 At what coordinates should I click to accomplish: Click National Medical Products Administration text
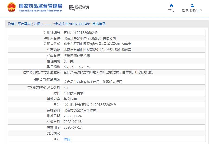tap(40, 11)
